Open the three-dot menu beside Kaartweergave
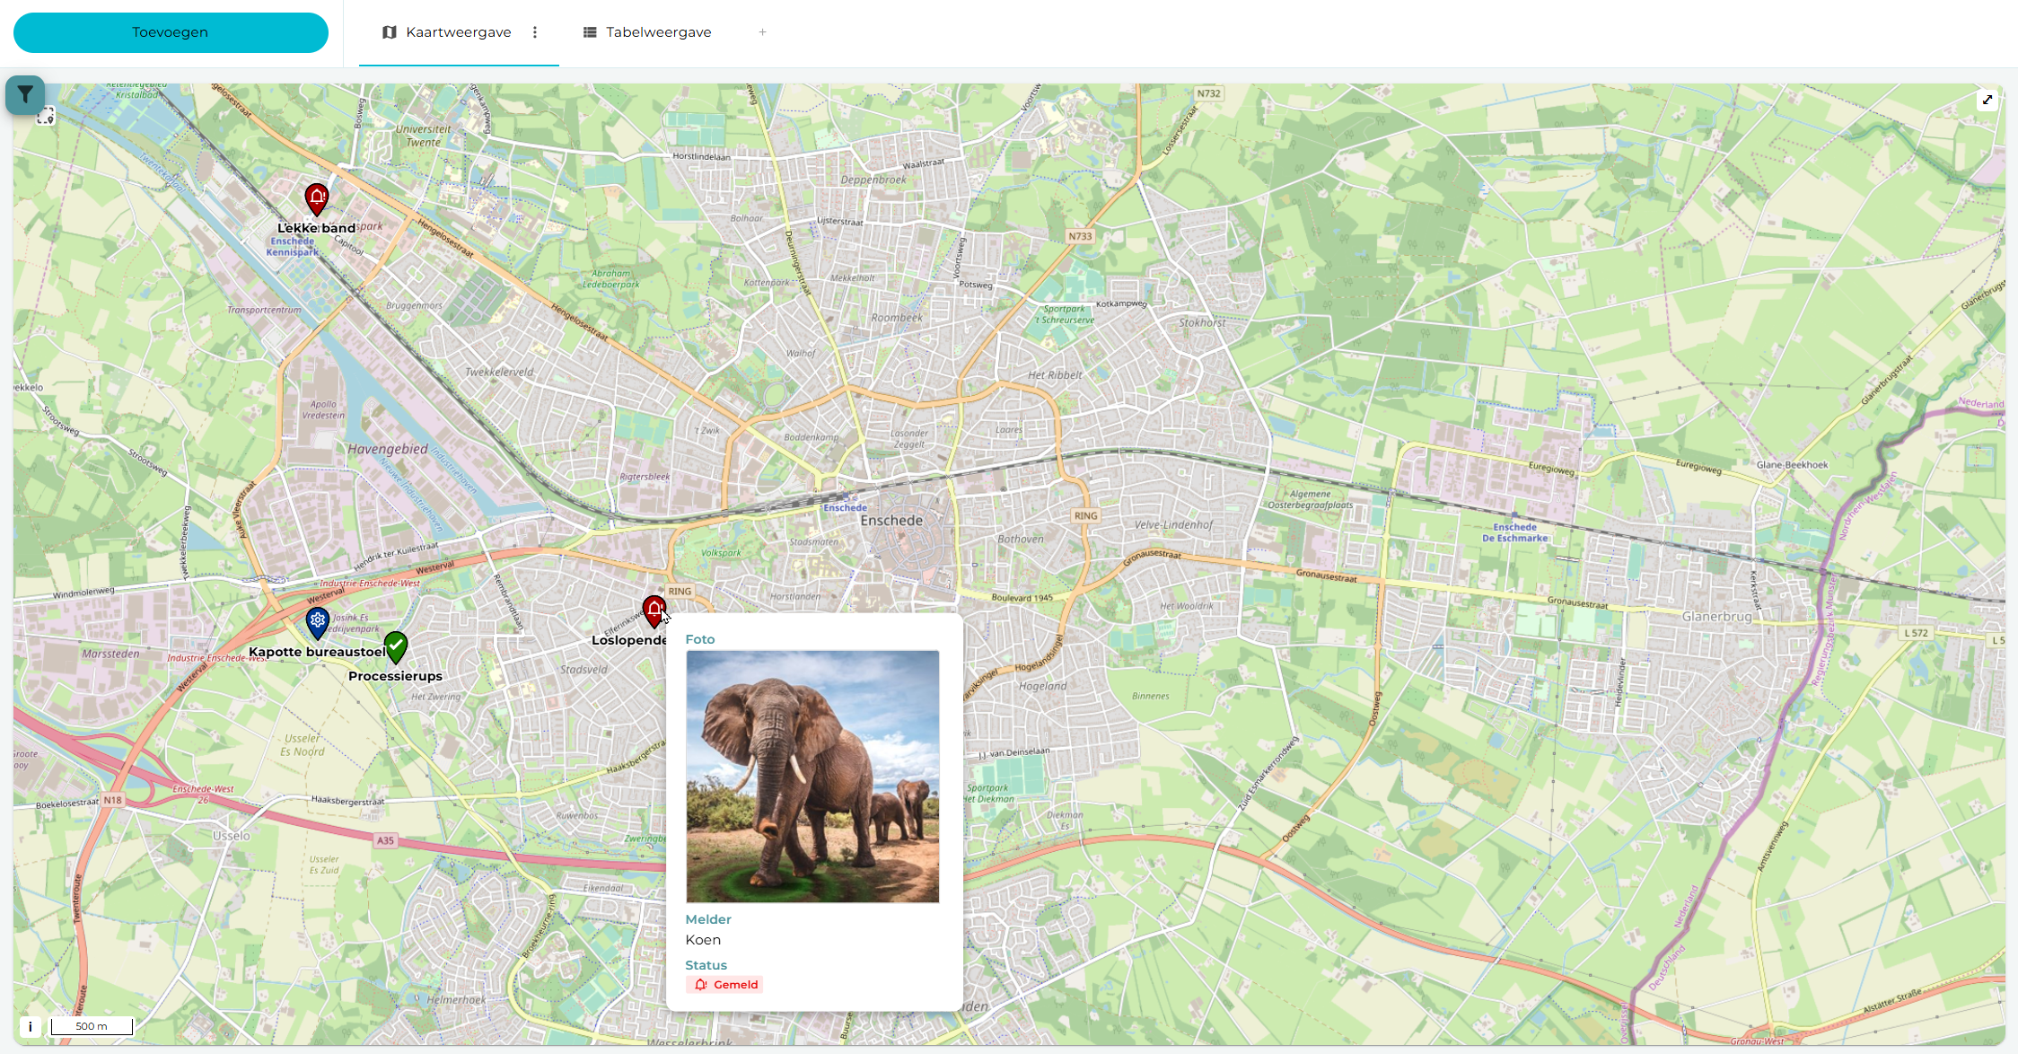 [x=535, y=32]
